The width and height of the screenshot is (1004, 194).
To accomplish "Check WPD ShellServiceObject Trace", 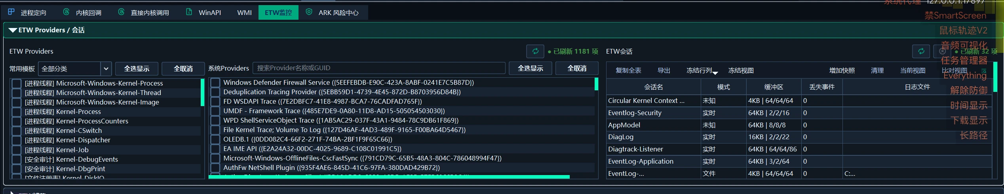I will point(215,120).
